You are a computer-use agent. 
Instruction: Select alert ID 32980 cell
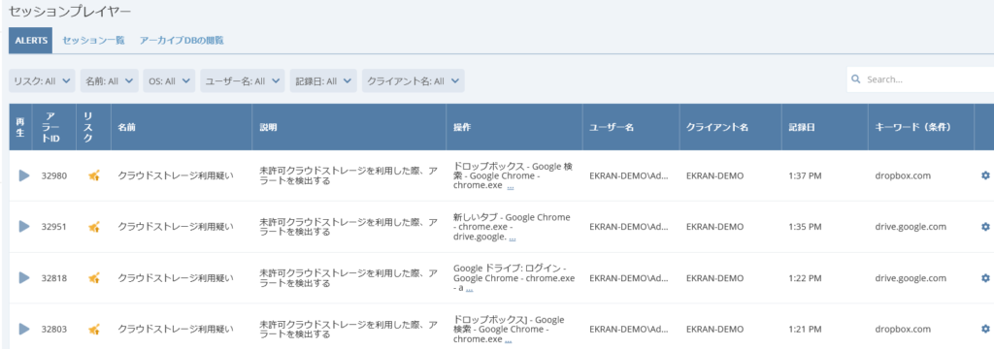point(54,175)
